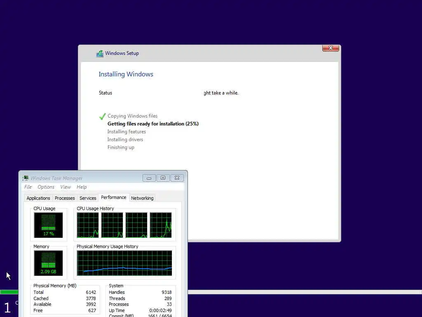This screenshot has width=422, height=317.
Task: Click the first CPU Usage History graph
Action: click(88, 225)
